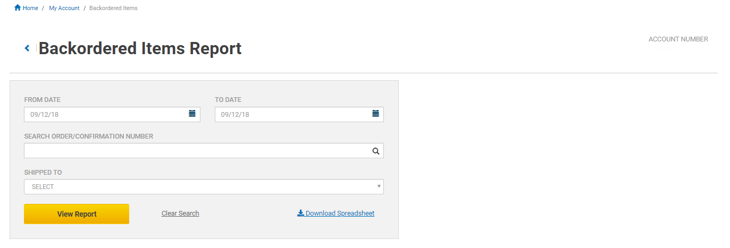Image resolution: width=730 pixels, height=248 pixels.
Task: Focus the To Date input field
Action: pos(292,115)
